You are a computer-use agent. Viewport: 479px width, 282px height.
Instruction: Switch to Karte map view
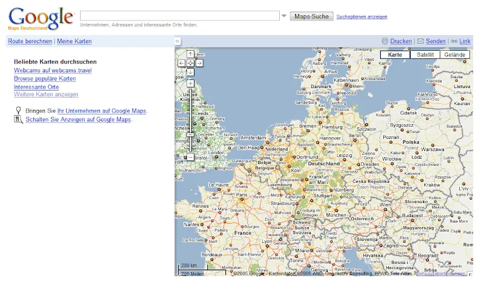click(395, 55)
